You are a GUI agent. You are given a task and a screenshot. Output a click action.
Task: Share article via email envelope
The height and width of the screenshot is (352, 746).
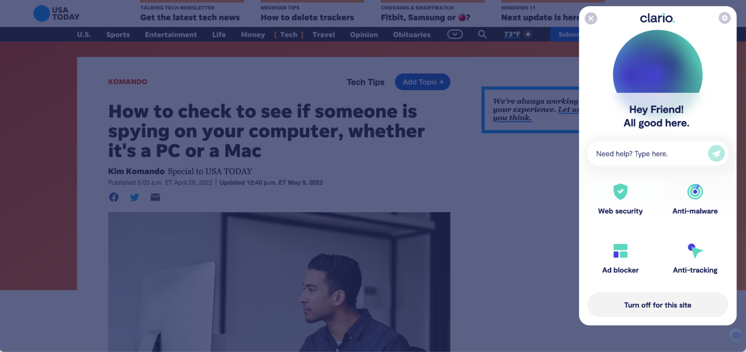point(155,197)
